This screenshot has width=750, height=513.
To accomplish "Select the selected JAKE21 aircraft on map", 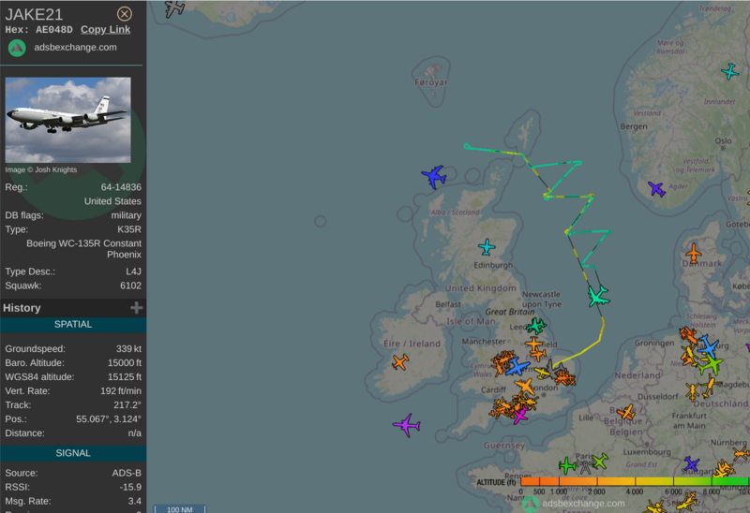I will point(598,296).
